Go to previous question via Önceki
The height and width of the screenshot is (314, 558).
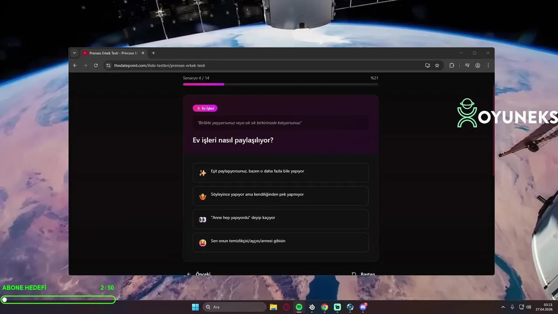199,273
